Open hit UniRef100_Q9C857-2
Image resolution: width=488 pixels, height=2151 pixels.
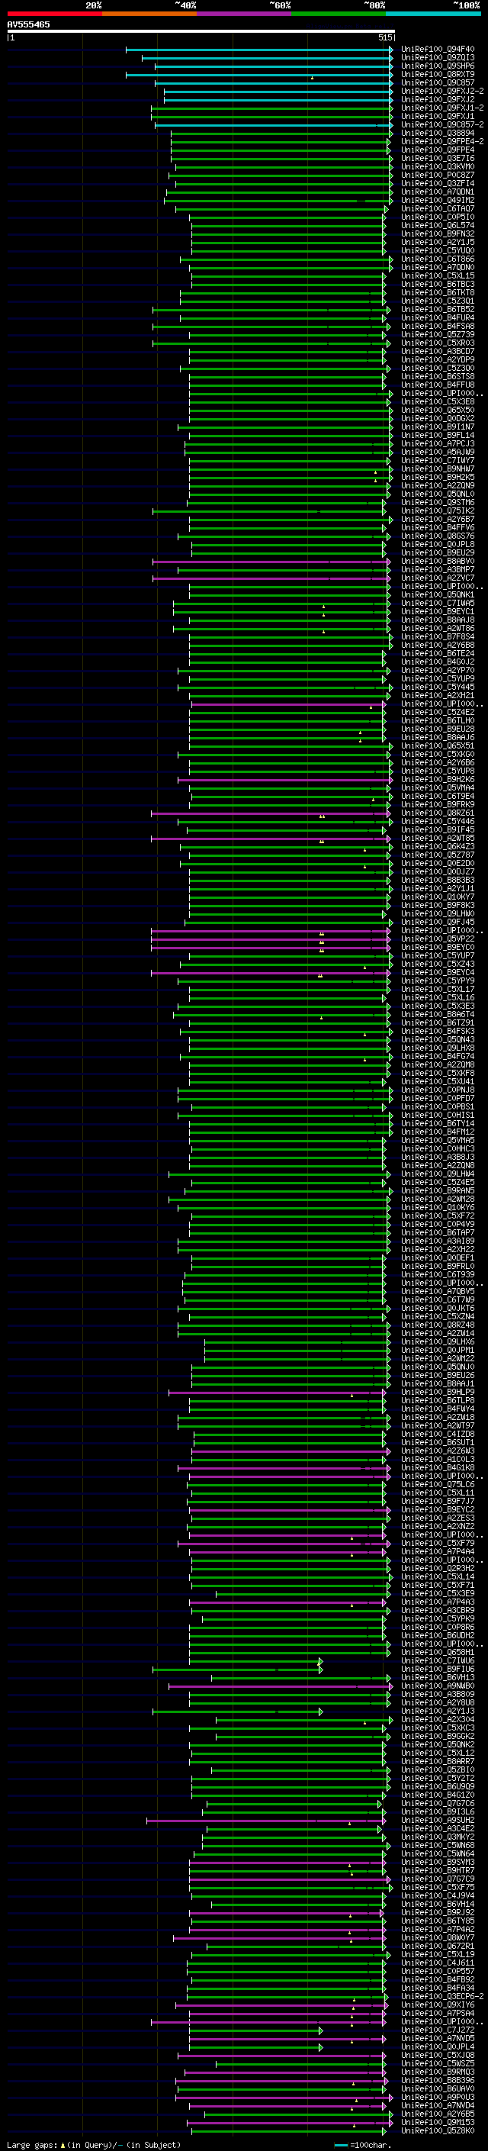442,125
